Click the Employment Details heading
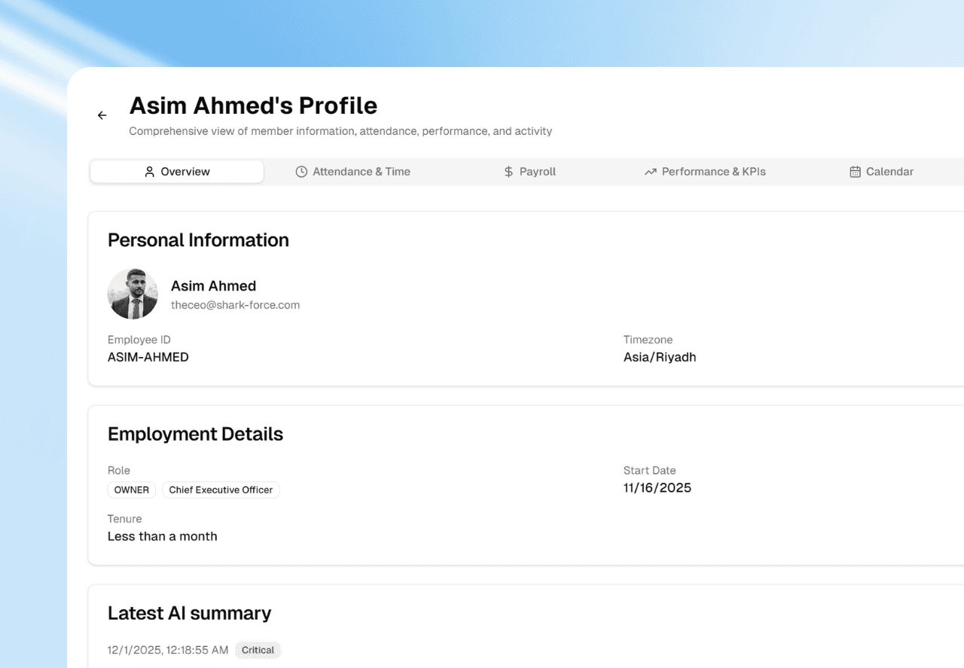 click(195, 435)
